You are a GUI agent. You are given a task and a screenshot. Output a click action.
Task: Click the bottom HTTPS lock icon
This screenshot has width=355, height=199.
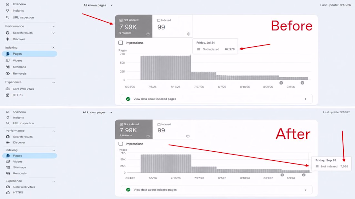[x=8, y=193]
